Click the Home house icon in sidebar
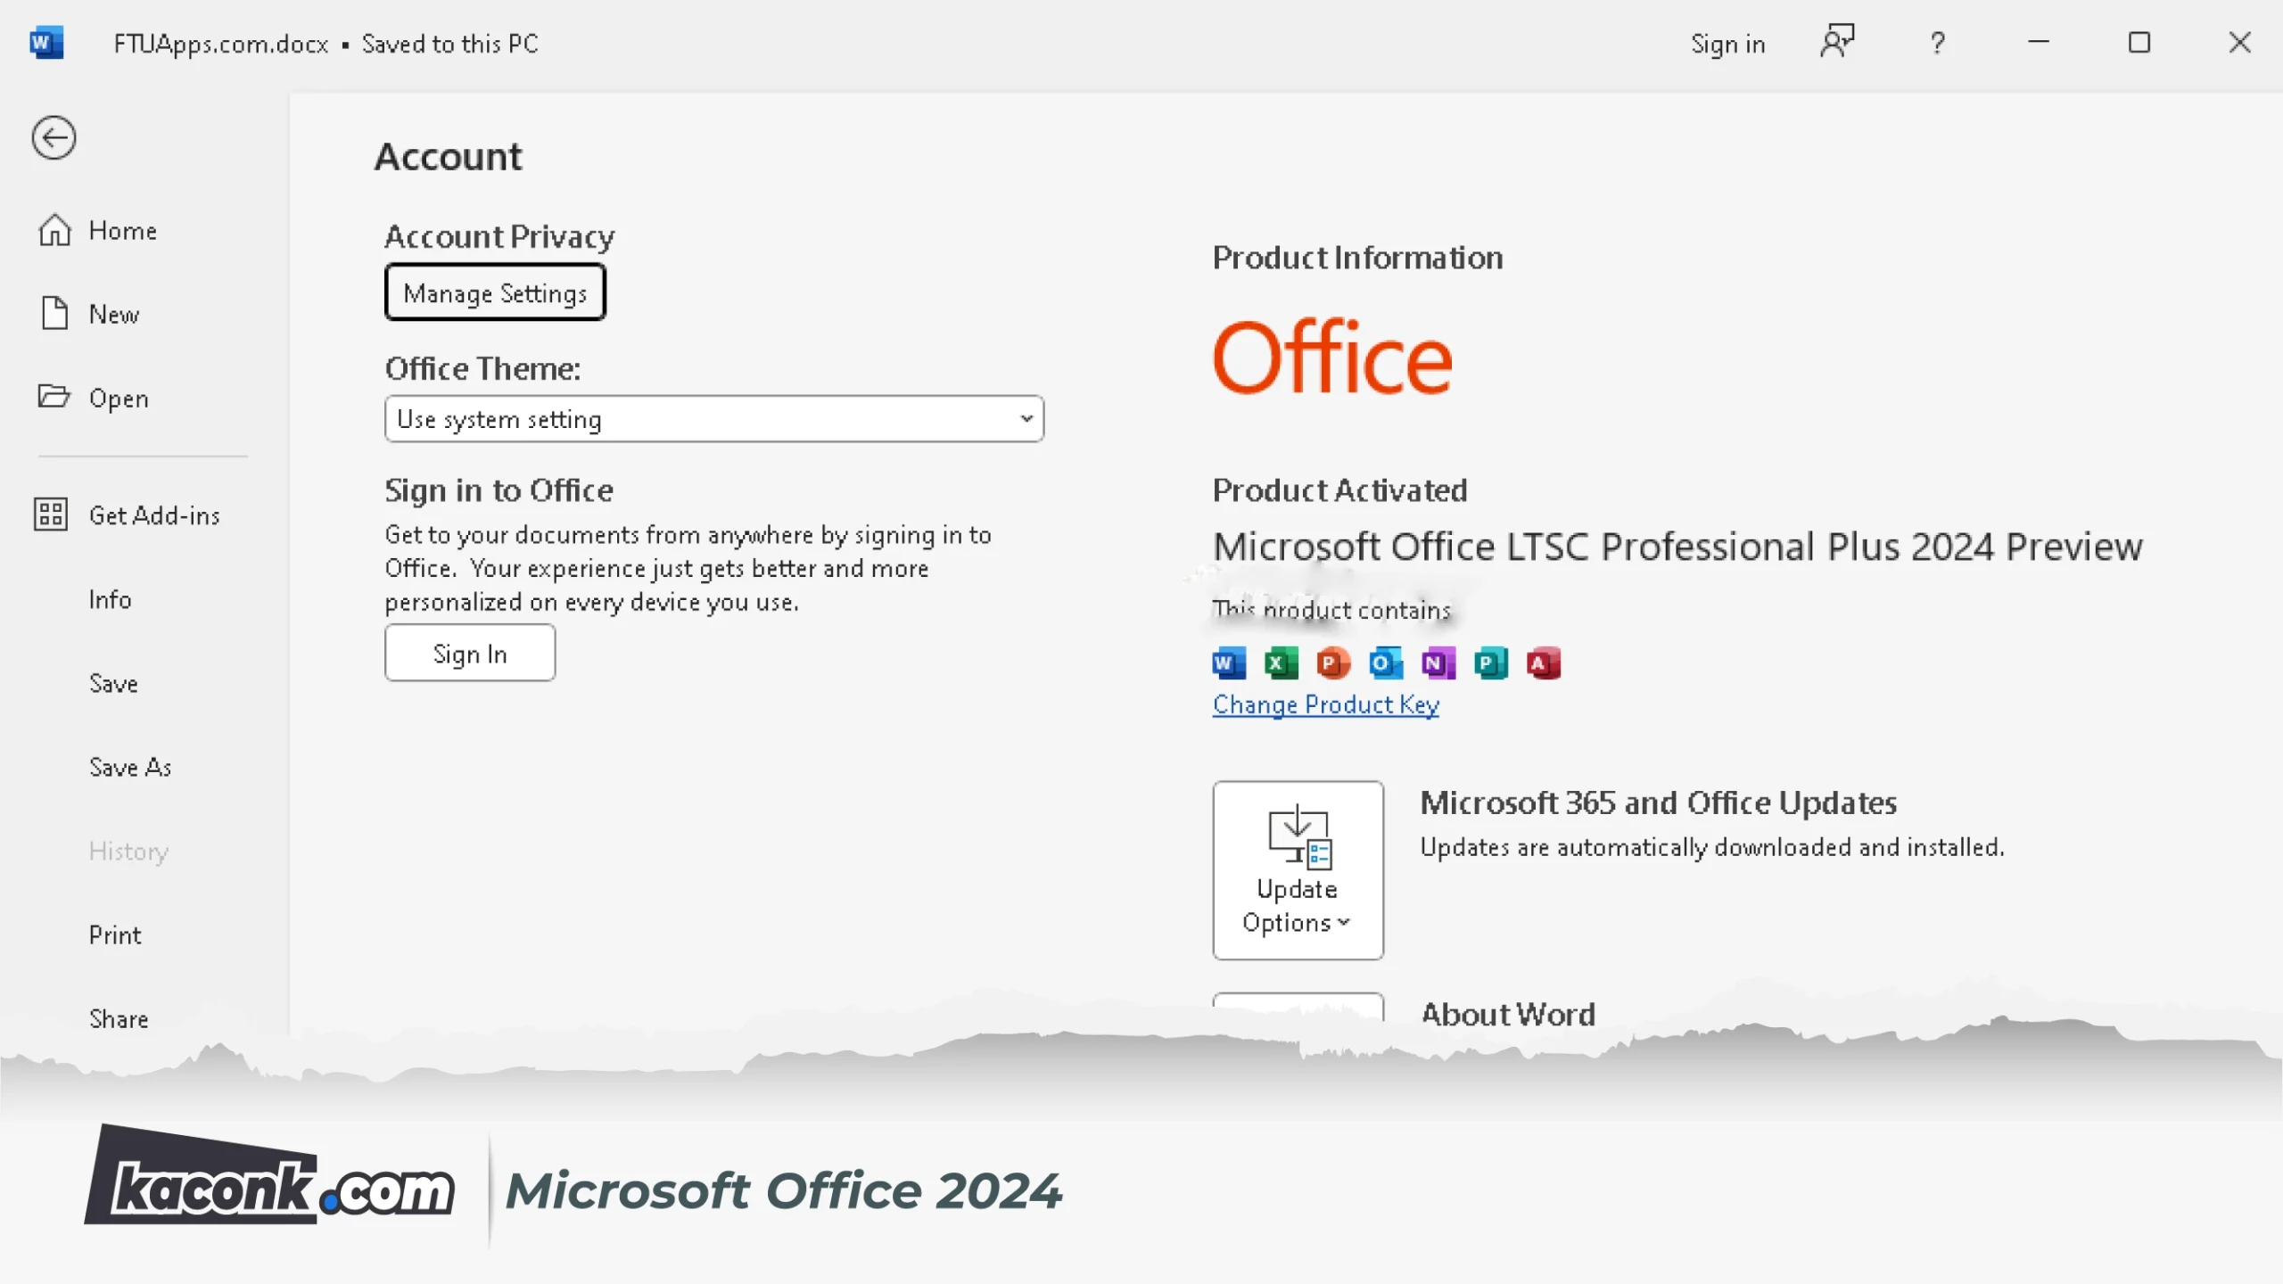This screenshot has height=1284, width=2283. 54,230
